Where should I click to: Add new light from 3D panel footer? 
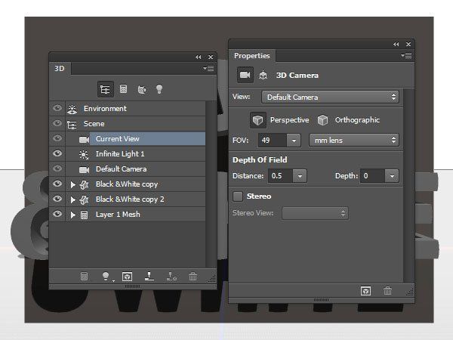[106, 277]
